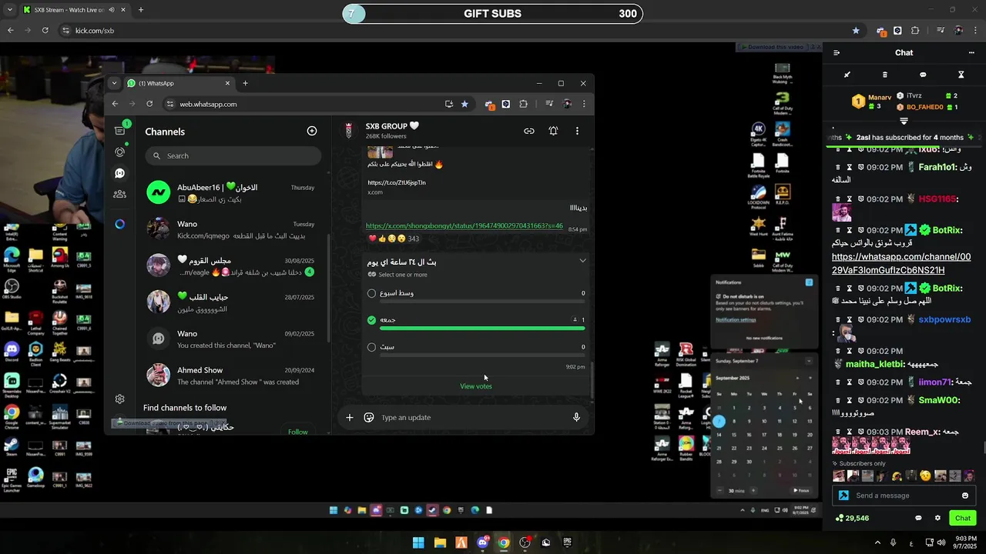Viewport: 986px width, 554px height.
Task: Open WhatsApp Chats sidebar icon
Action: (119, 131)
